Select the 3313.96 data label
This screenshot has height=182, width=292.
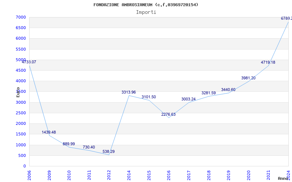(129, 92)
